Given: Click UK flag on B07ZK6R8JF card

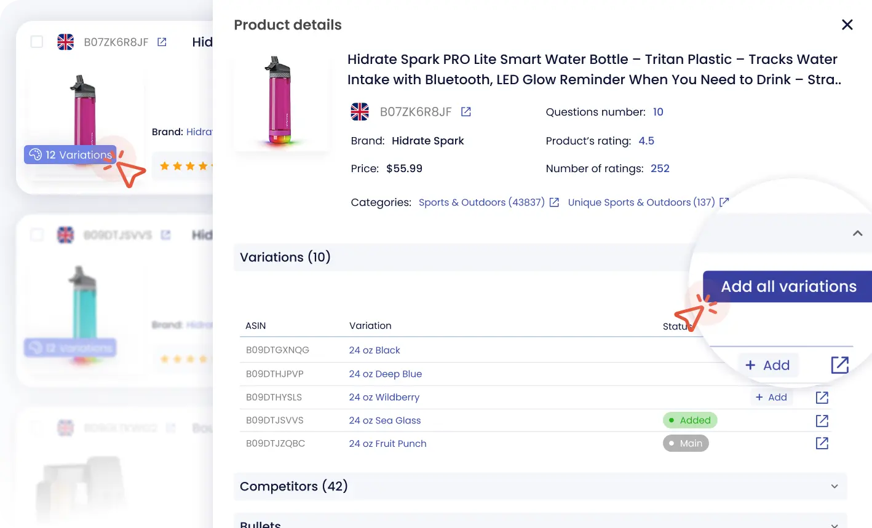Looking at the screenshot, I should coord(65,42).
